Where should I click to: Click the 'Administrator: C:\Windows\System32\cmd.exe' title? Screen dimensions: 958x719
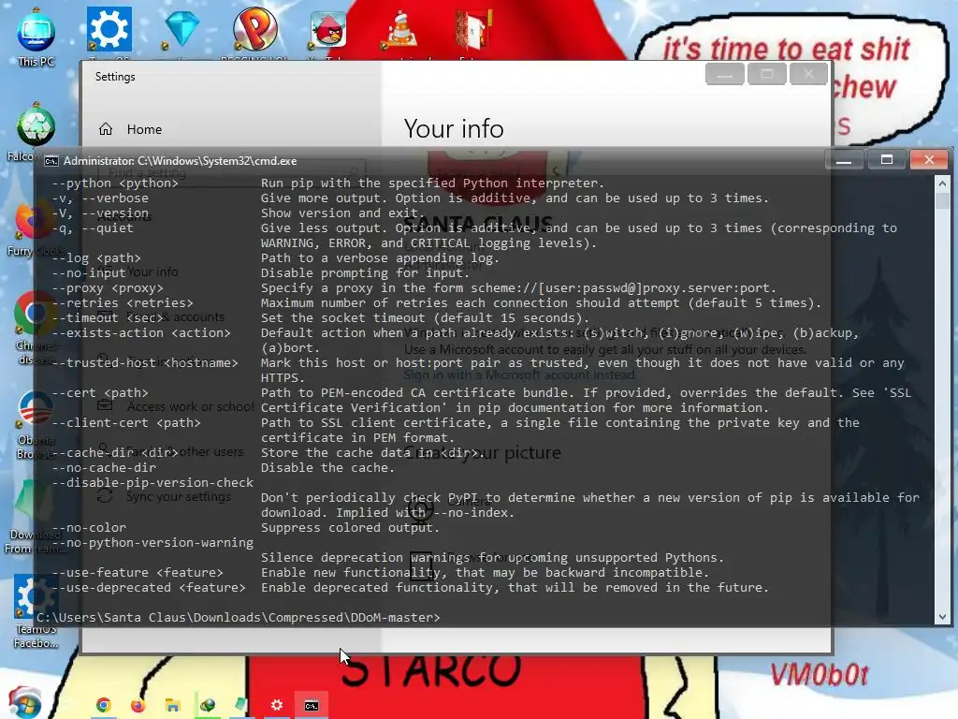coord(181,161)
